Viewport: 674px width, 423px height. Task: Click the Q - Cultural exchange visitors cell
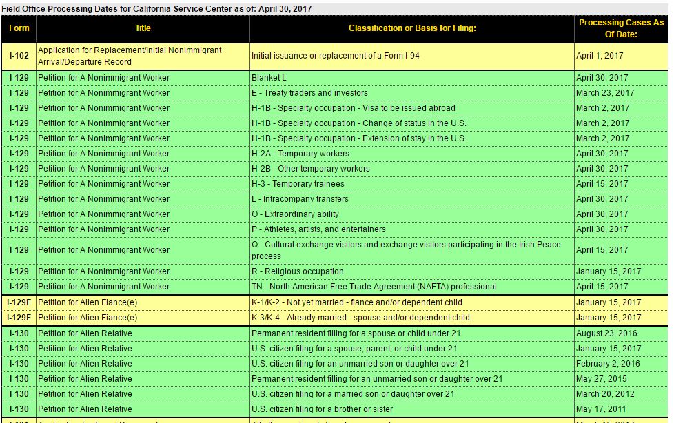(406, 249)
